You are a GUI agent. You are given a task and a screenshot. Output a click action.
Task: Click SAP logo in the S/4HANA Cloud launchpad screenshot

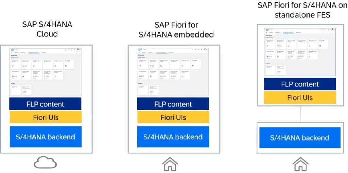pos(13,50)
